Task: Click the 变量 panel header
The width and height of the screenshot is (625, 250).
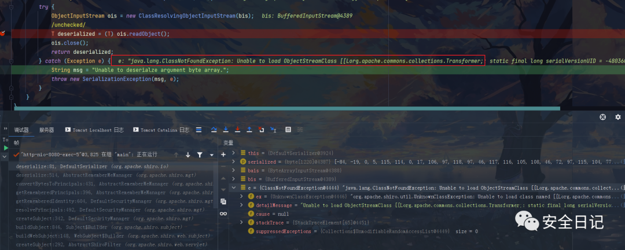Action: point(229,143)
